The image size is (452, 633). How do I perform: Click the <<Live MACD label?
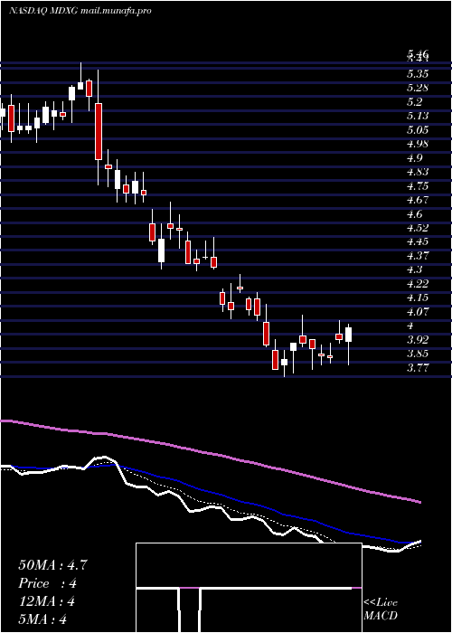pyautogui.click(x=381, y=609)
